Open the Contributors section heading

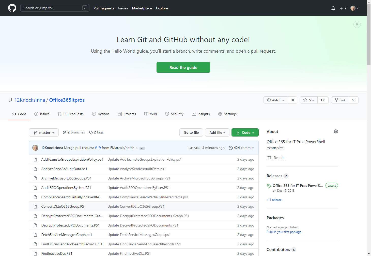click(278, 249)
